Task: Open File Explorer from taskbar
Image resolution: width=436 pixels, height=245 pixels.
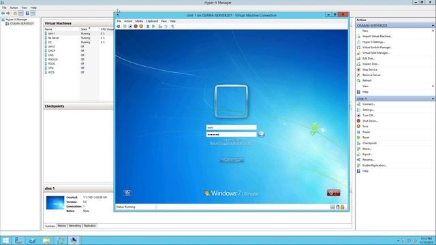Action: [46, 240]
